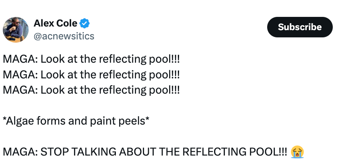The image size is (338, 168).
Task: Click the word 'ABOUT' in the tweet
Action: tap(137, 152)
